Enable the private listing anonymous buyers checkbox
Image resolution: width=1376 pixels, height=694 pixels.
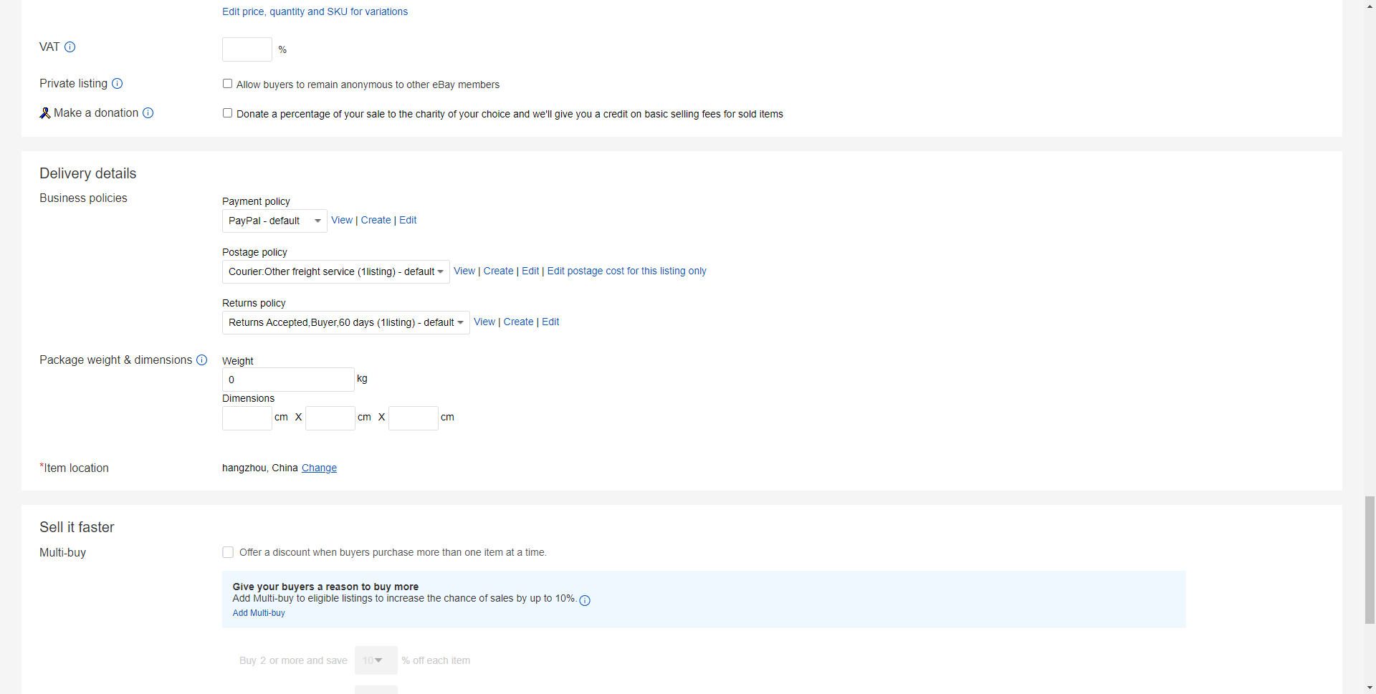coord(227,84)
